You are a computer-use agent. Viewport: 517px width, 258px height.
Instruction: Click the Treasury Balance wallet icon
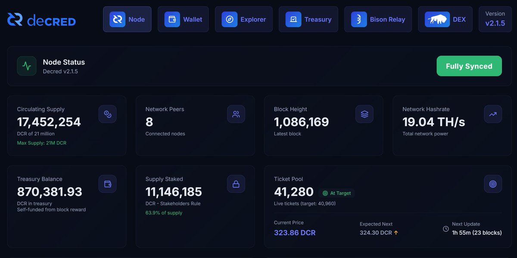[107, 184]
